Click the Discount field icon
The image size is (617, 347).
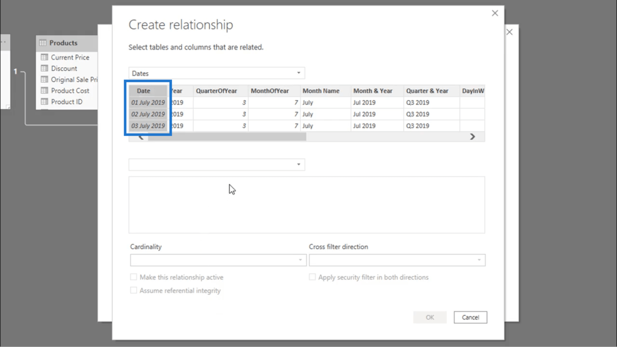tap(44, 68)
